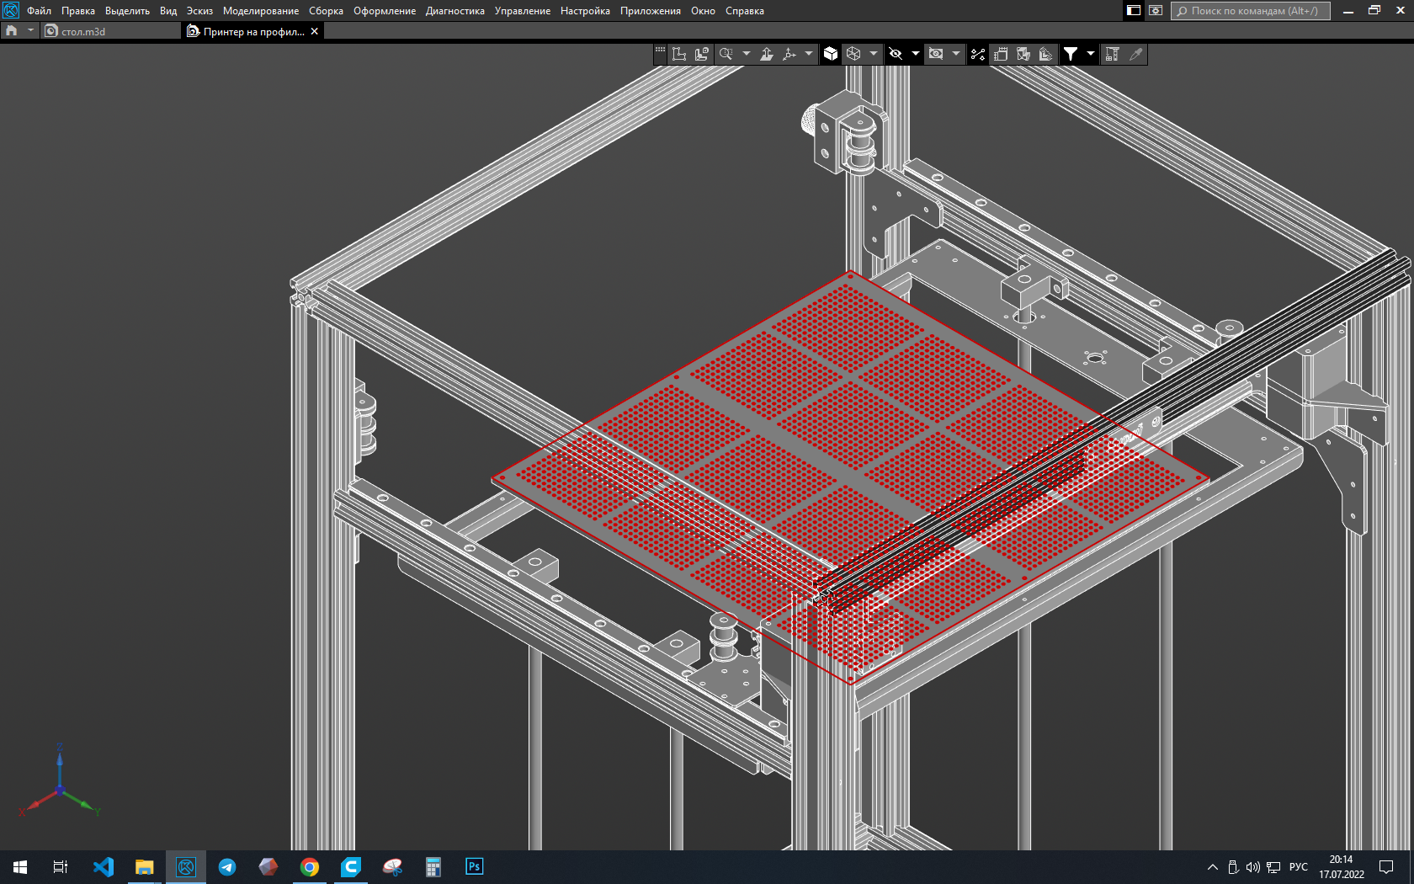Viewport: 1414px width, 884px height.
Task: Click the home icon beside document tabs
Action: point(11,30)
